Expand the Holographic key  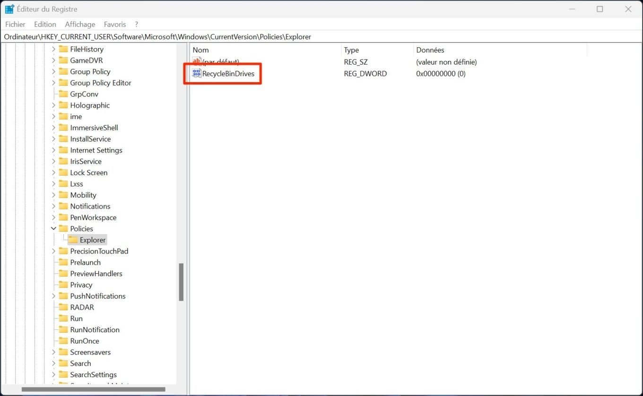[x=53, y=105]
